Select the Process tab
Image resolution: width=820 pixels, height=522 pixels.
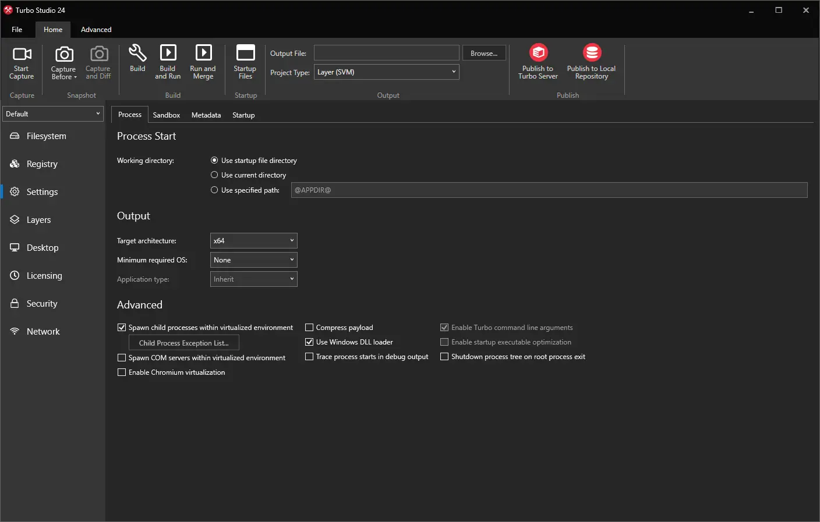(130, 115)
